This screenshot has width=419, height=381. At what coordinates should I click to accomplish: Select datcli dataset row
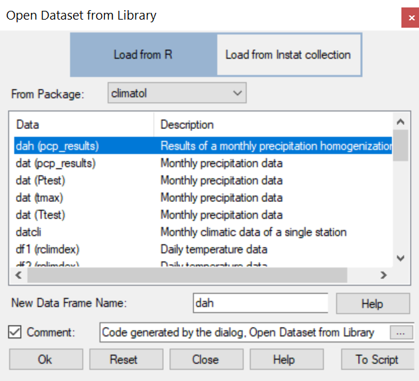(x=203, y=232)
